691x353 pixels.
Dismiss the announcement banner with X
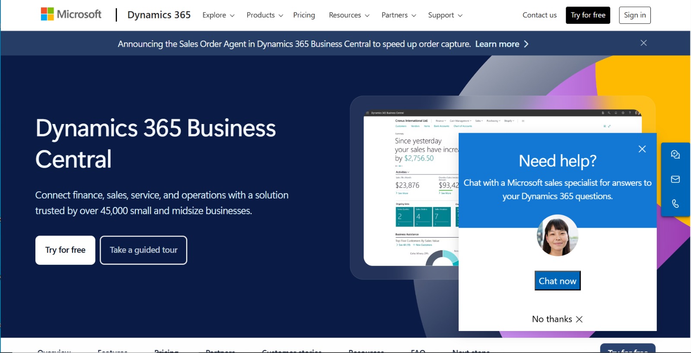643,43
